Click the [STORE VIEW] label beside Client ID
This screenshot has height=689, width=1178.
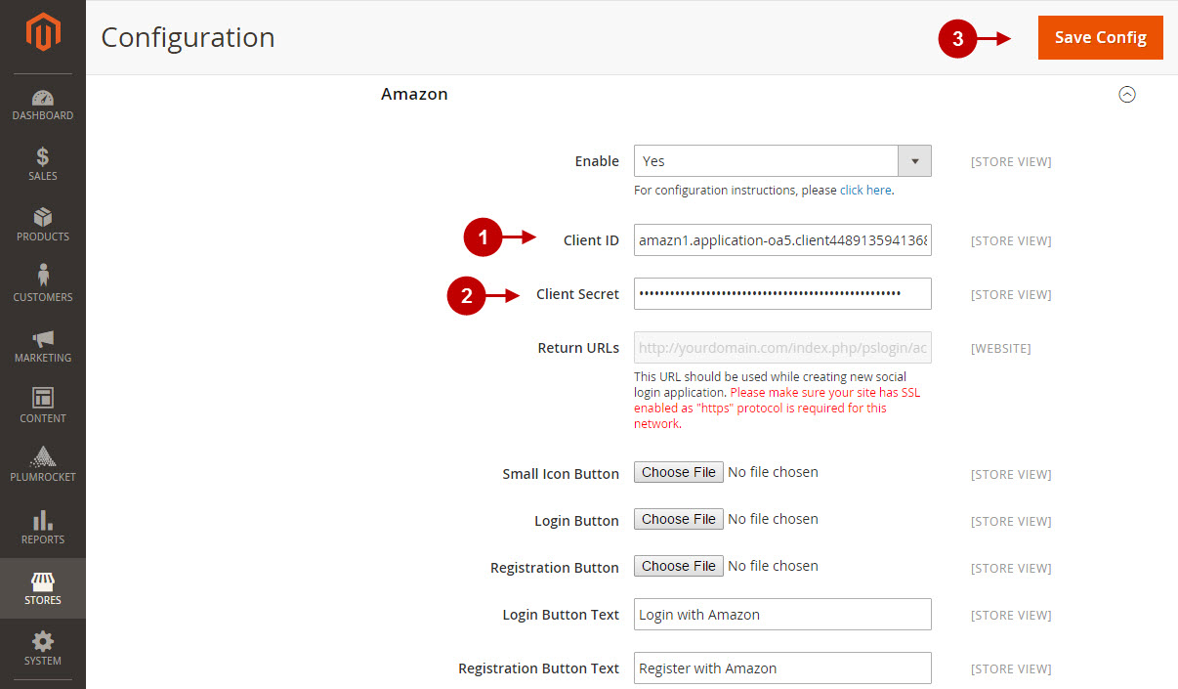pos(1011,240)
